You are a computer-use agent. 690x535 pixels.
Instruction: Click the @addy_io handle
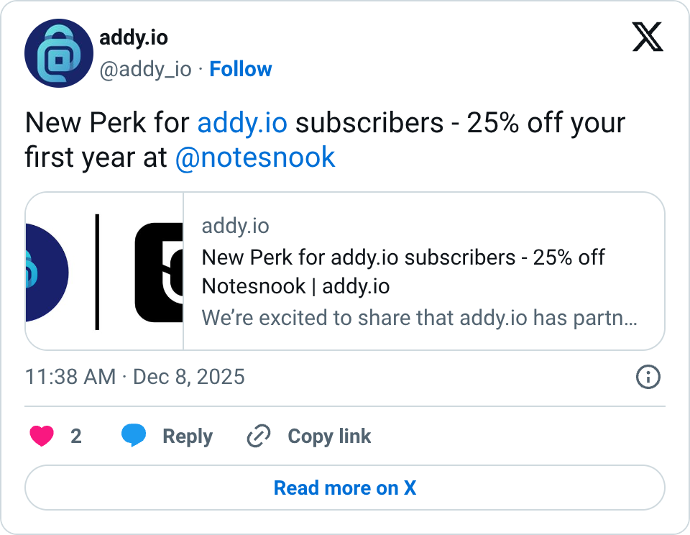click(x=145, y=69)
